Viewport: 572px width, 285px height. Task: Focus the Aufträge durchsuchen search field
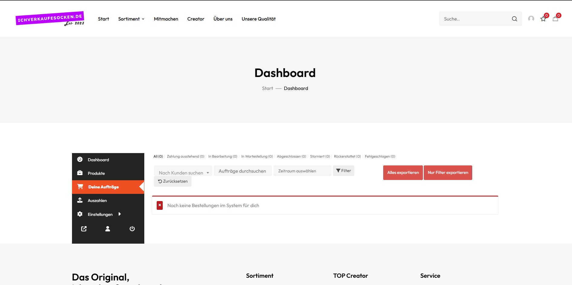pos(243,171)
